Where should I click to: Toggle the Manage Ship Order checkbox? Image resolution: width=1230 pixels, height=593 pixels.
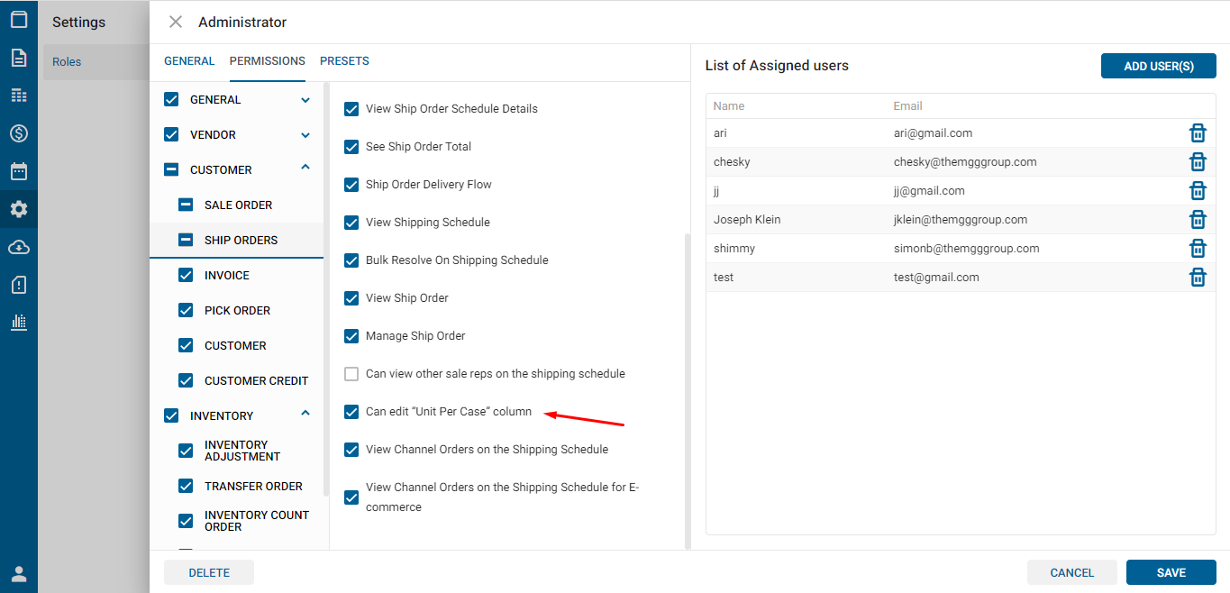point(351,336)
